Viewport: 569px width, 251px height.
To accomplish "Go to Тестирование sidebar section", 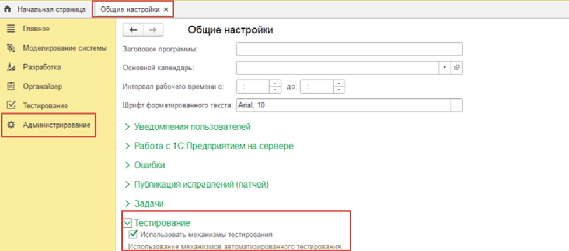I will point(45,105).
